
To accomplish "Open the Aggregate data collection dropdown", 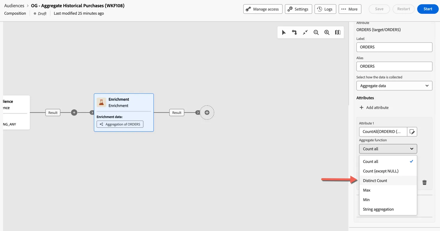I will tap(394, 86).
